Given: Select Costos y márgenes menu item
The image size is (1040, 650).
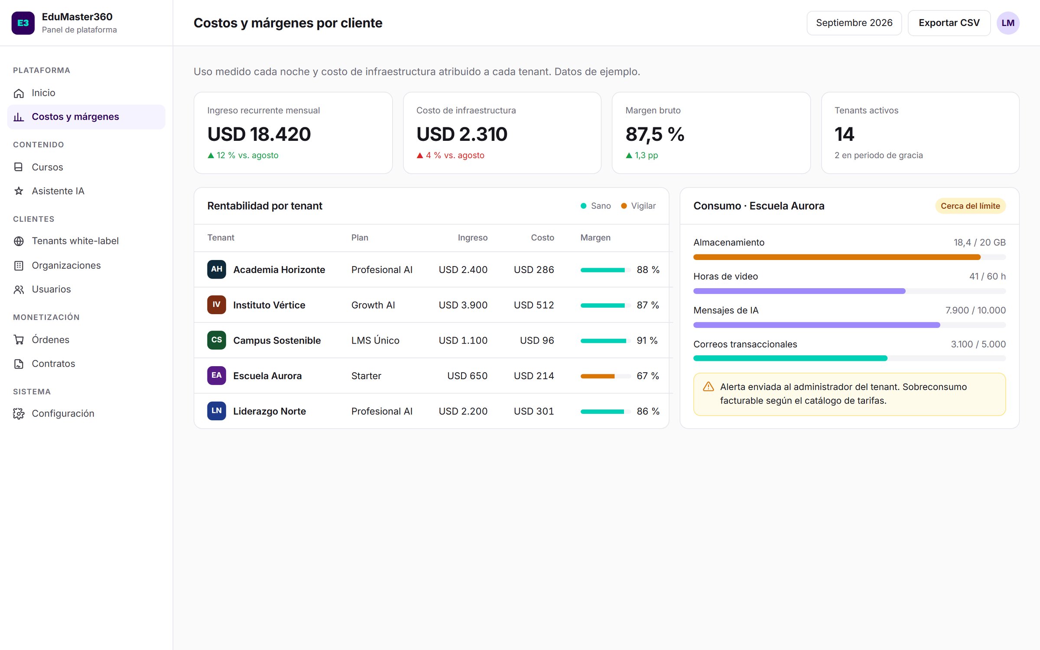Looking at the screenshot, I should 86,117.
